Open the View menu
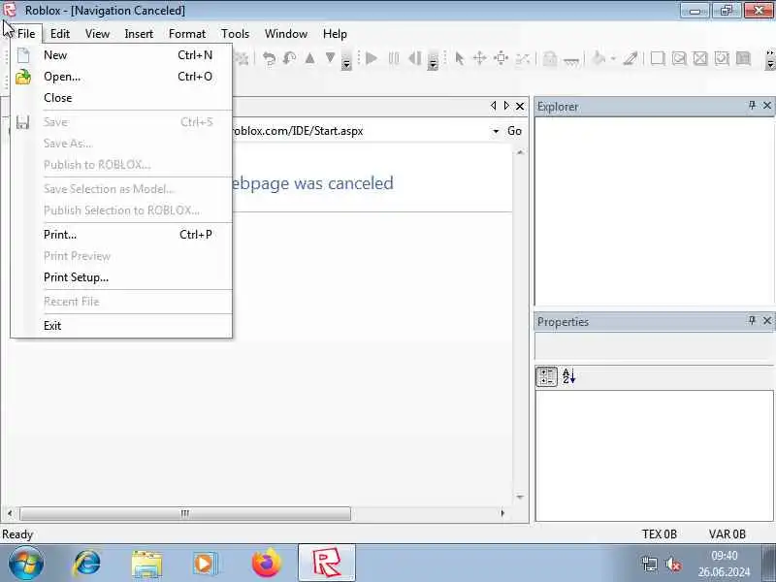 [97, 34]
